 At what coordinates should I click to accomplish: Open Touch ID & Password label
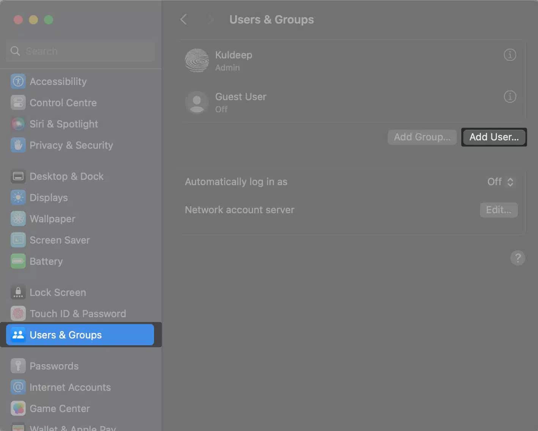tap(78, 314)
